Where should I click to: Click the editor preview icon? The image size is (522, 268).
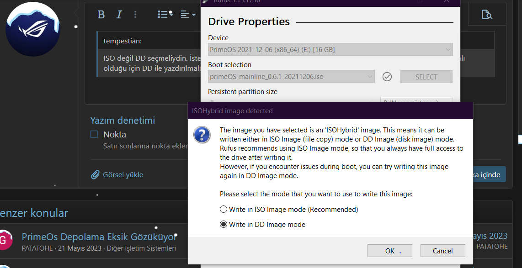(487, 14)
